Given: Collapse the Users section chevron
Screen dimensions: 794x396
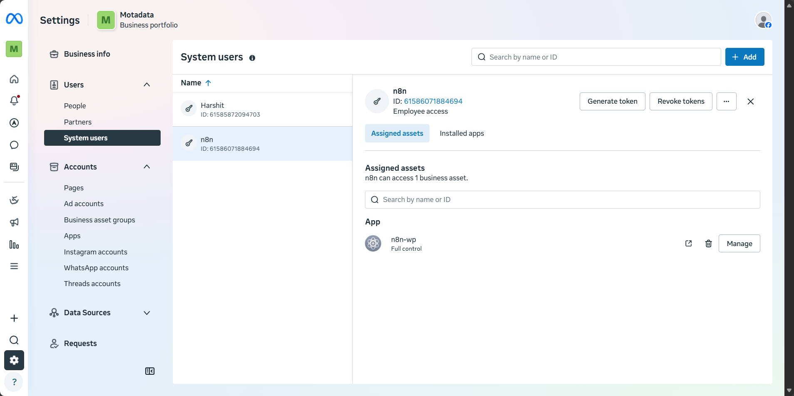Looking at the screenshot, I should click(x=147, y=85).
